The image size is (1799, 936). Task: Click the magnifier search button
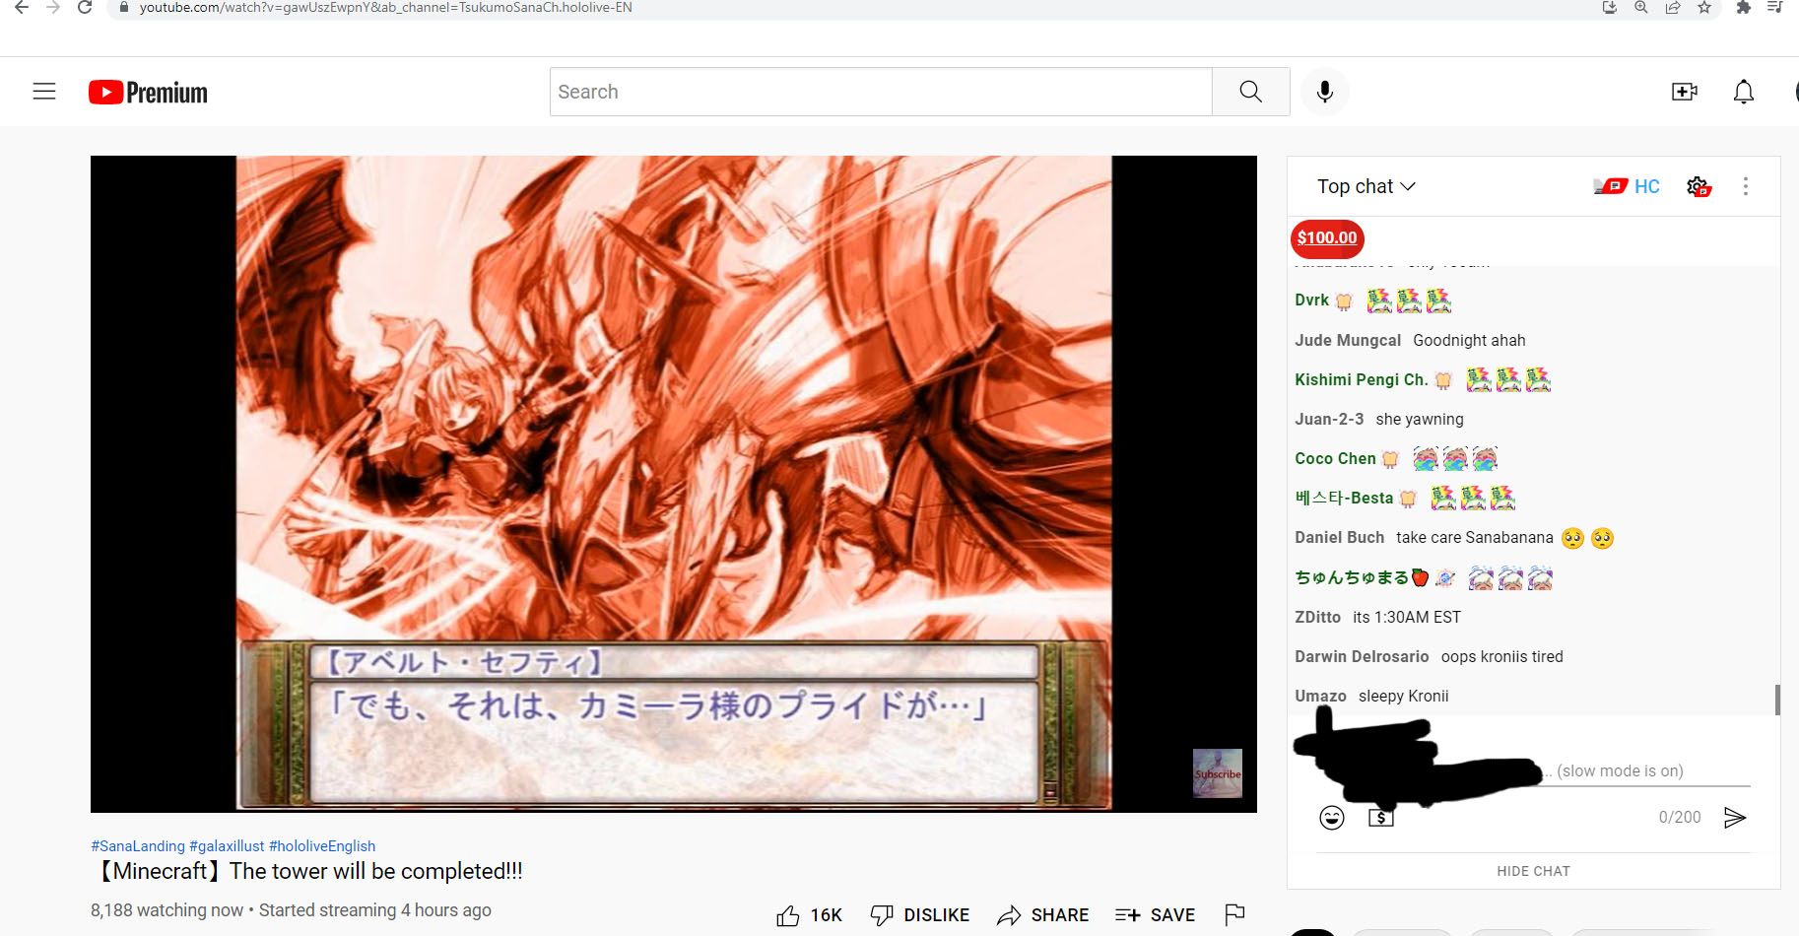point(1250,92)
